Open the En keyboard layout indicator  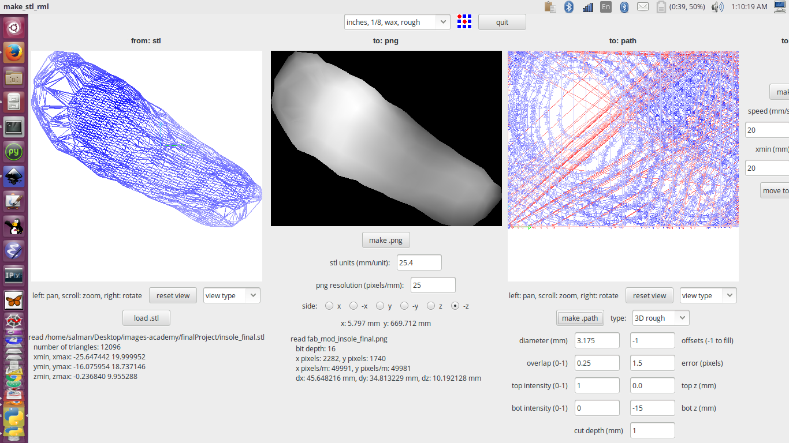pos(605,7)
